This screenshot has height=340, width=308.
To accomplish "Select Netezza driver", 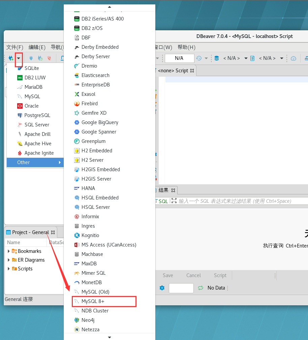I will [110, 330].
